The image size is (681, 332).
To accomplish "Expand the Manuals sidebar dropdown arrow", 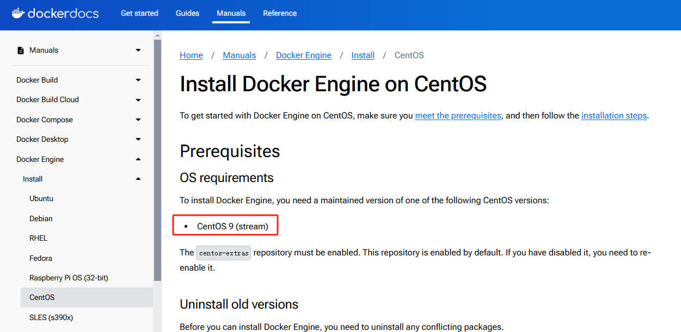I will tap(138, 51).
